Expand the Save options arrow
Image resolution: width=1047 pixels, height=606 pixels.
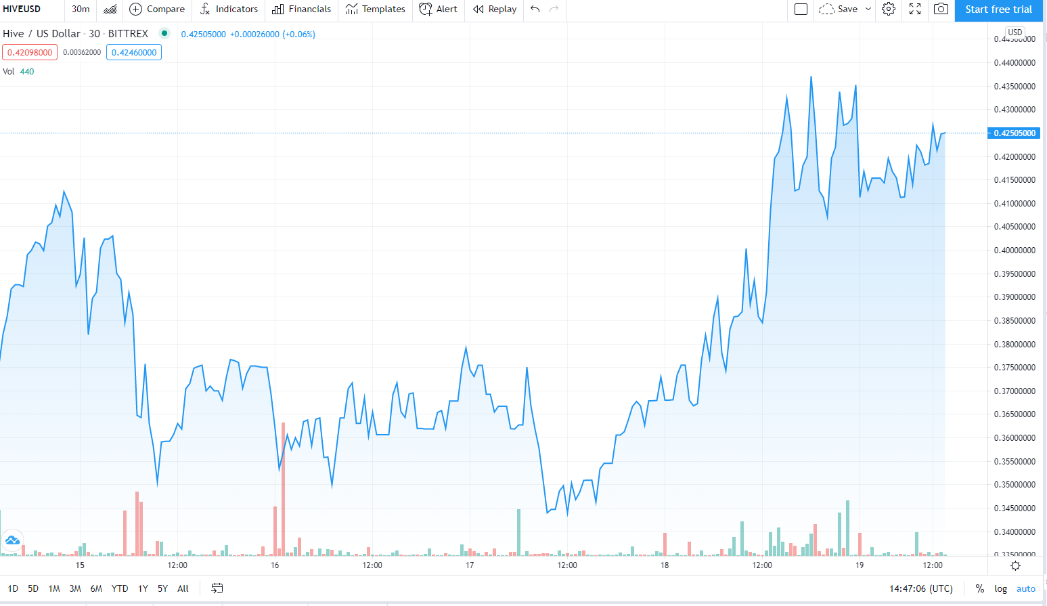pos(868,9)
